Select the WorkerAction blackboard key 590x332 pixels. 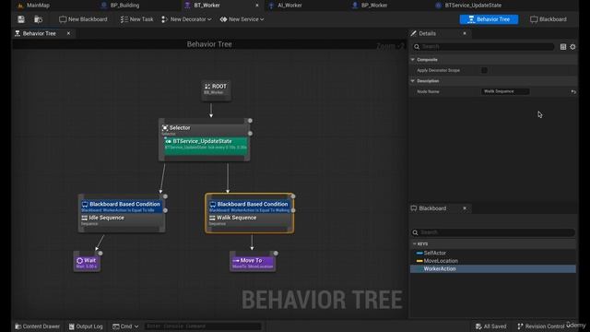(x=493, y=268)
